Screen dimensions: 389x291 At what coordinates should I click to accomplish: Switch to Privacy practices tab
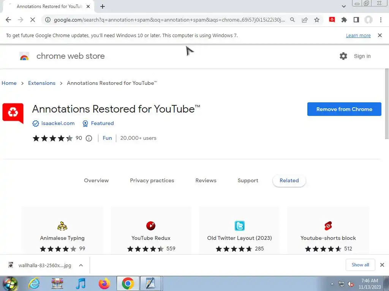[152, 180]
